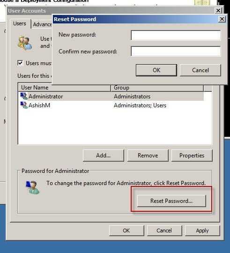The image size is (230, 253).
Task: Toggle the 'Users must' checkbox
Action: coord(20,63)
